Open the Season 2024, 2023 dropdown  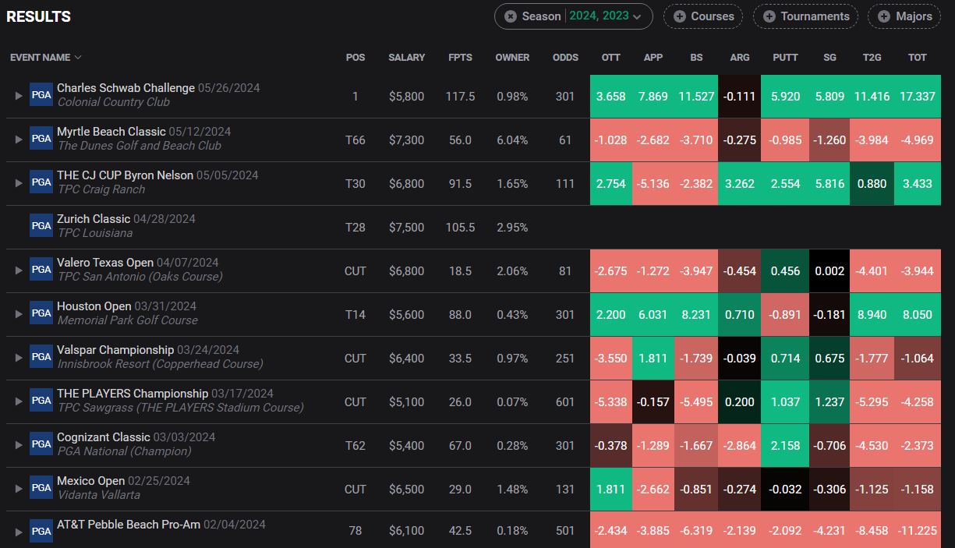[573, 16]
